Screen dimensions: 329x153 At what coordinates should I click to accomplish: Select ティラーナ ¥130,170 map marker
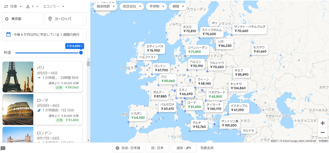point(214,107)
